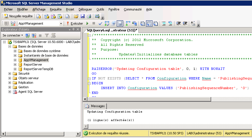
Task: Uncomment the selected lines
Action: click(x=170, y=23)
